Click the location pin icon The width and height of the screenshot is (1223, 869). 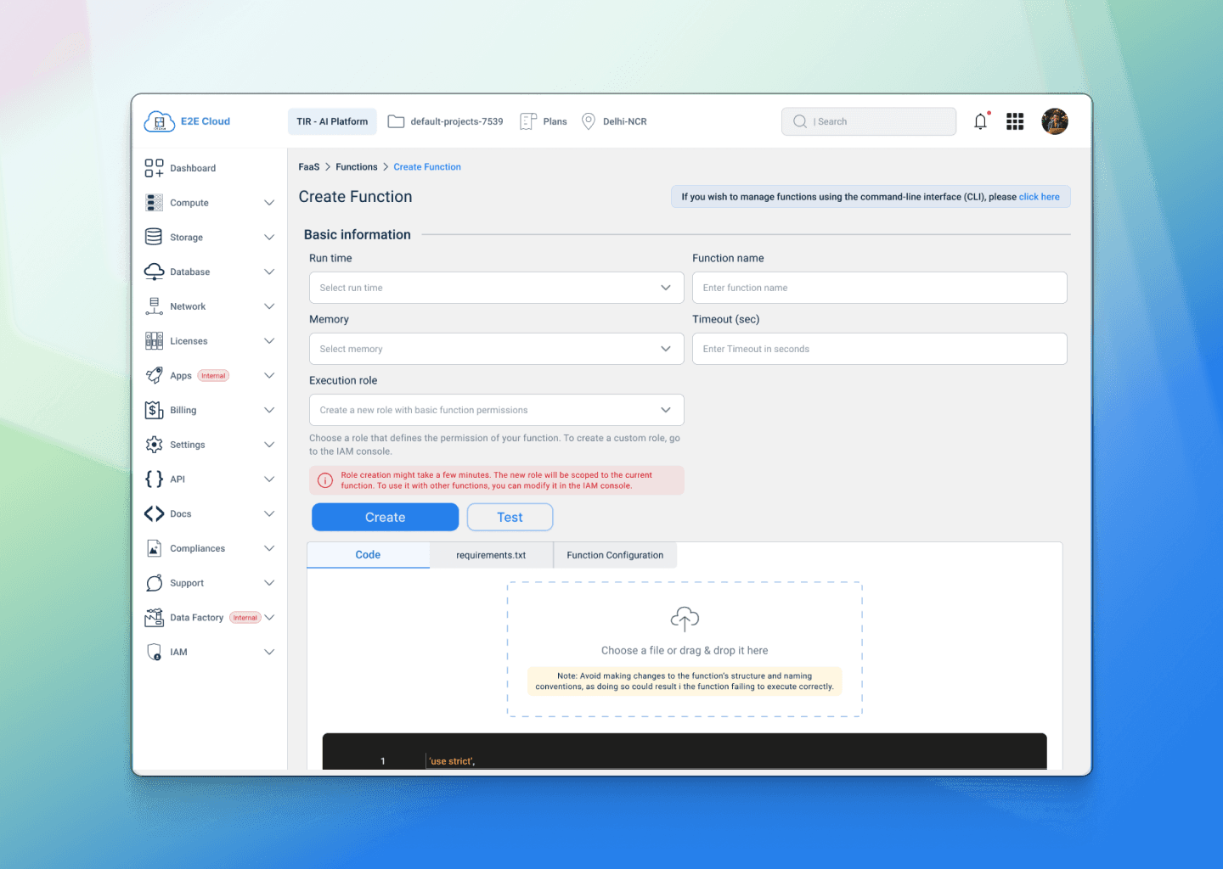pyautogui.click(x=588, y=121)
